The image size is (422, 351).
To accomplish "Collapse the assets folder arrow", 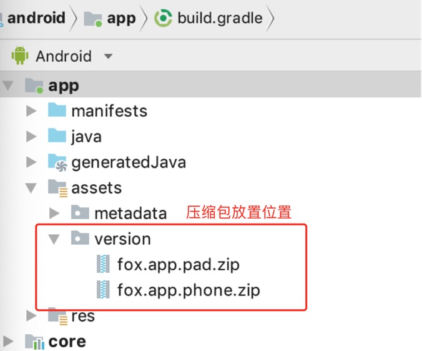I will [x=32, y=187].
